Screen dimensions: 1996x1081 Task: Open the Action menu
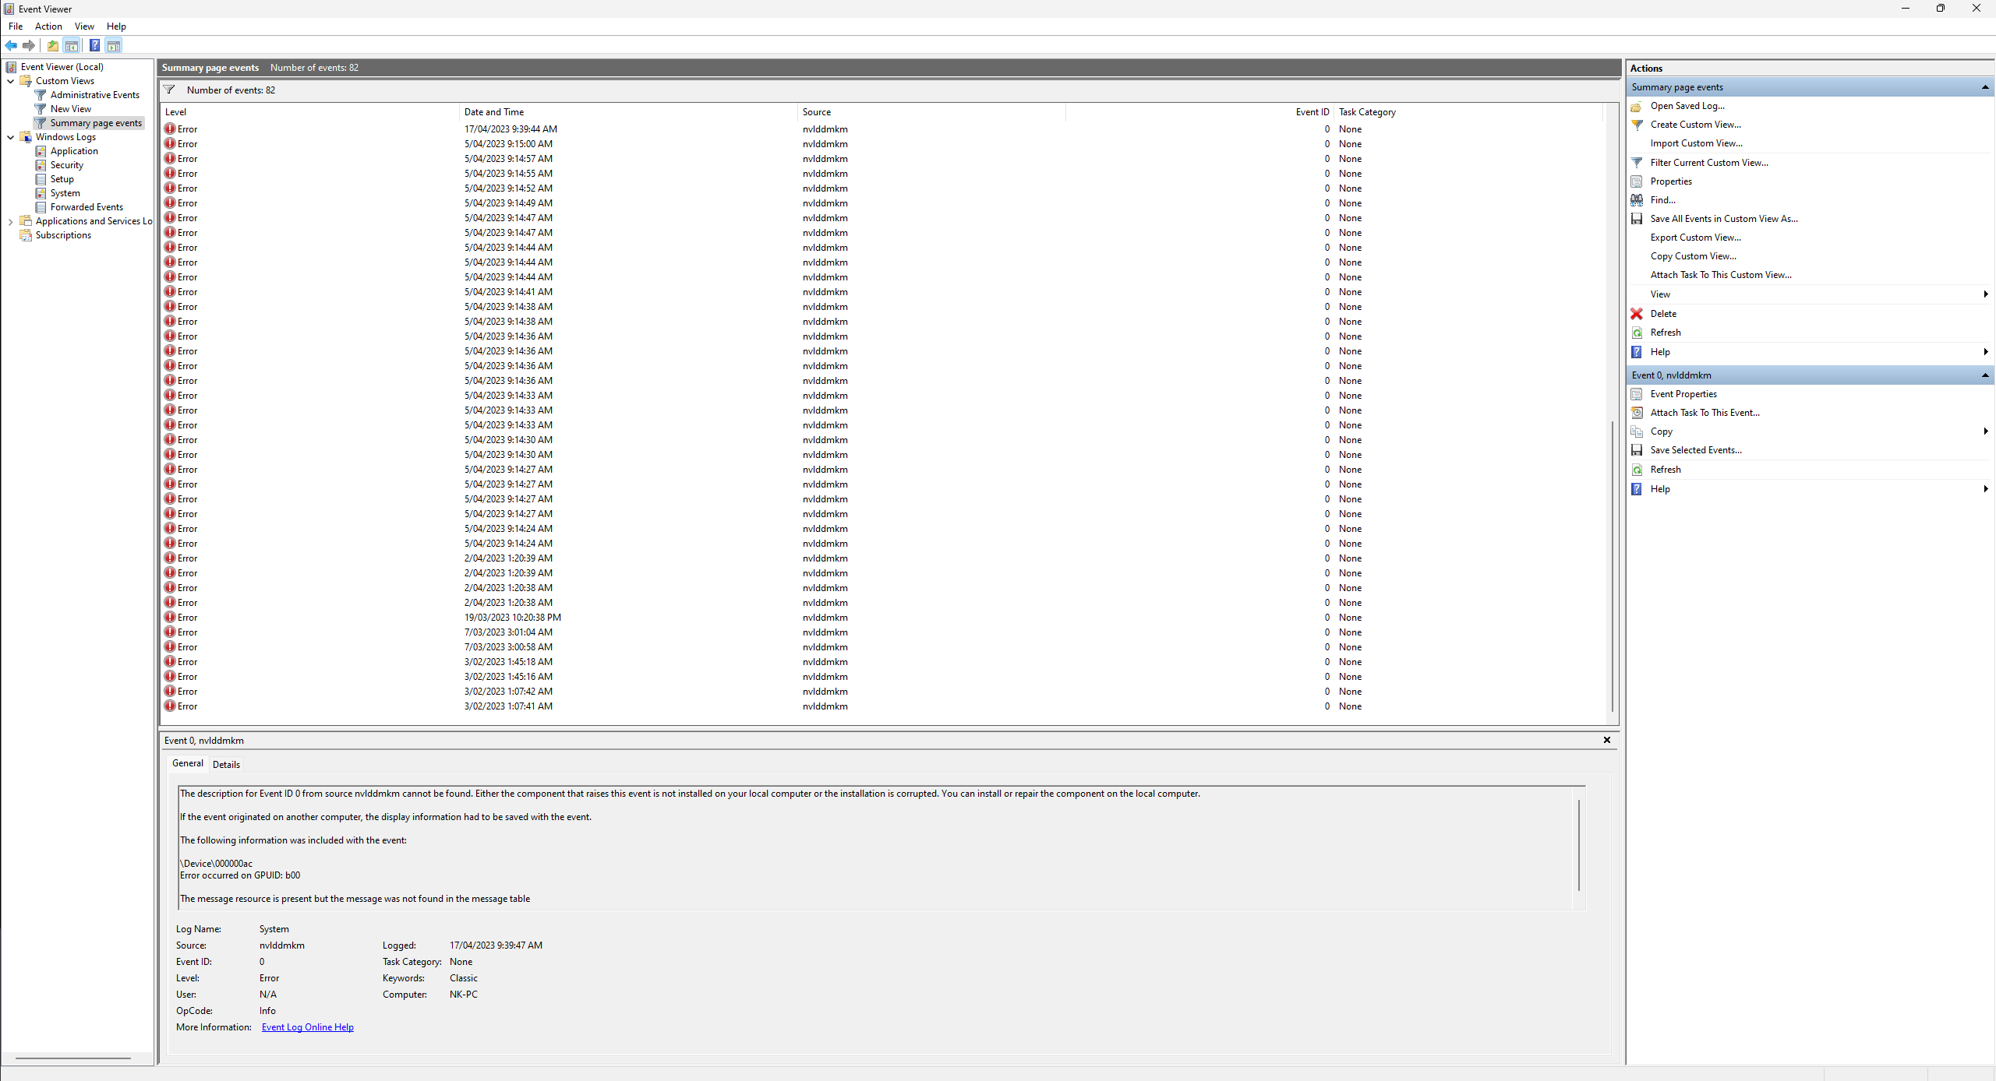pos(48,26)
